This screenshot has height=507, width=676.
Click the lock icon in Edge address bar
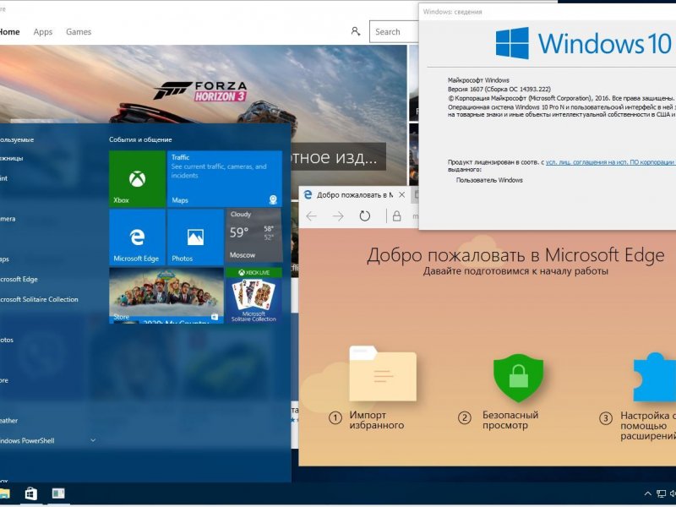click(x=396, y=216)
